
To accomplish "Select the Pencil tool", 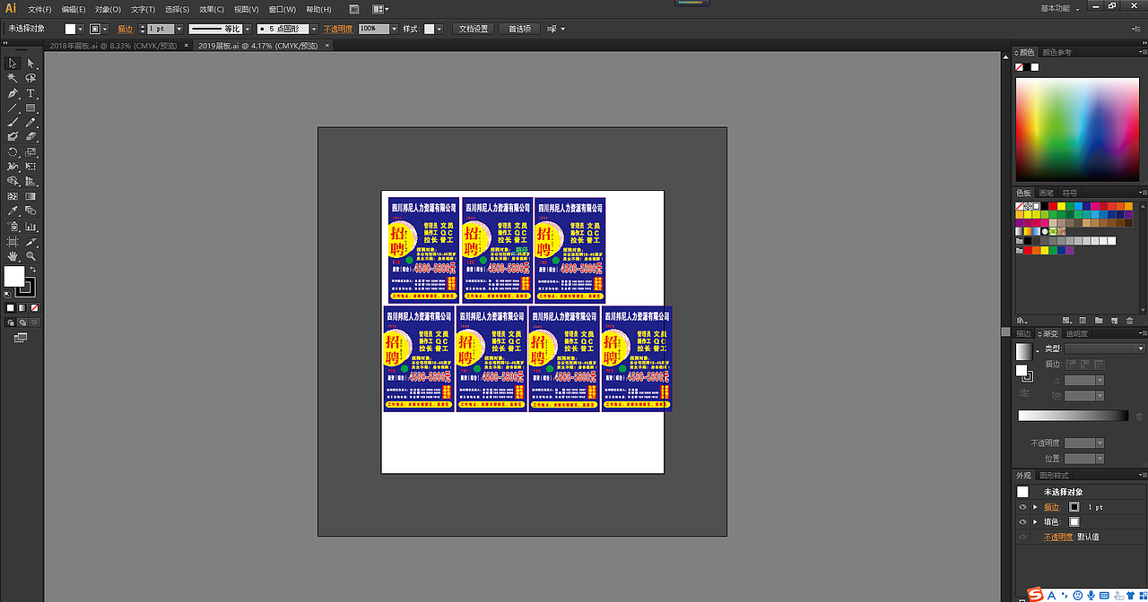I will pos(30,122).
